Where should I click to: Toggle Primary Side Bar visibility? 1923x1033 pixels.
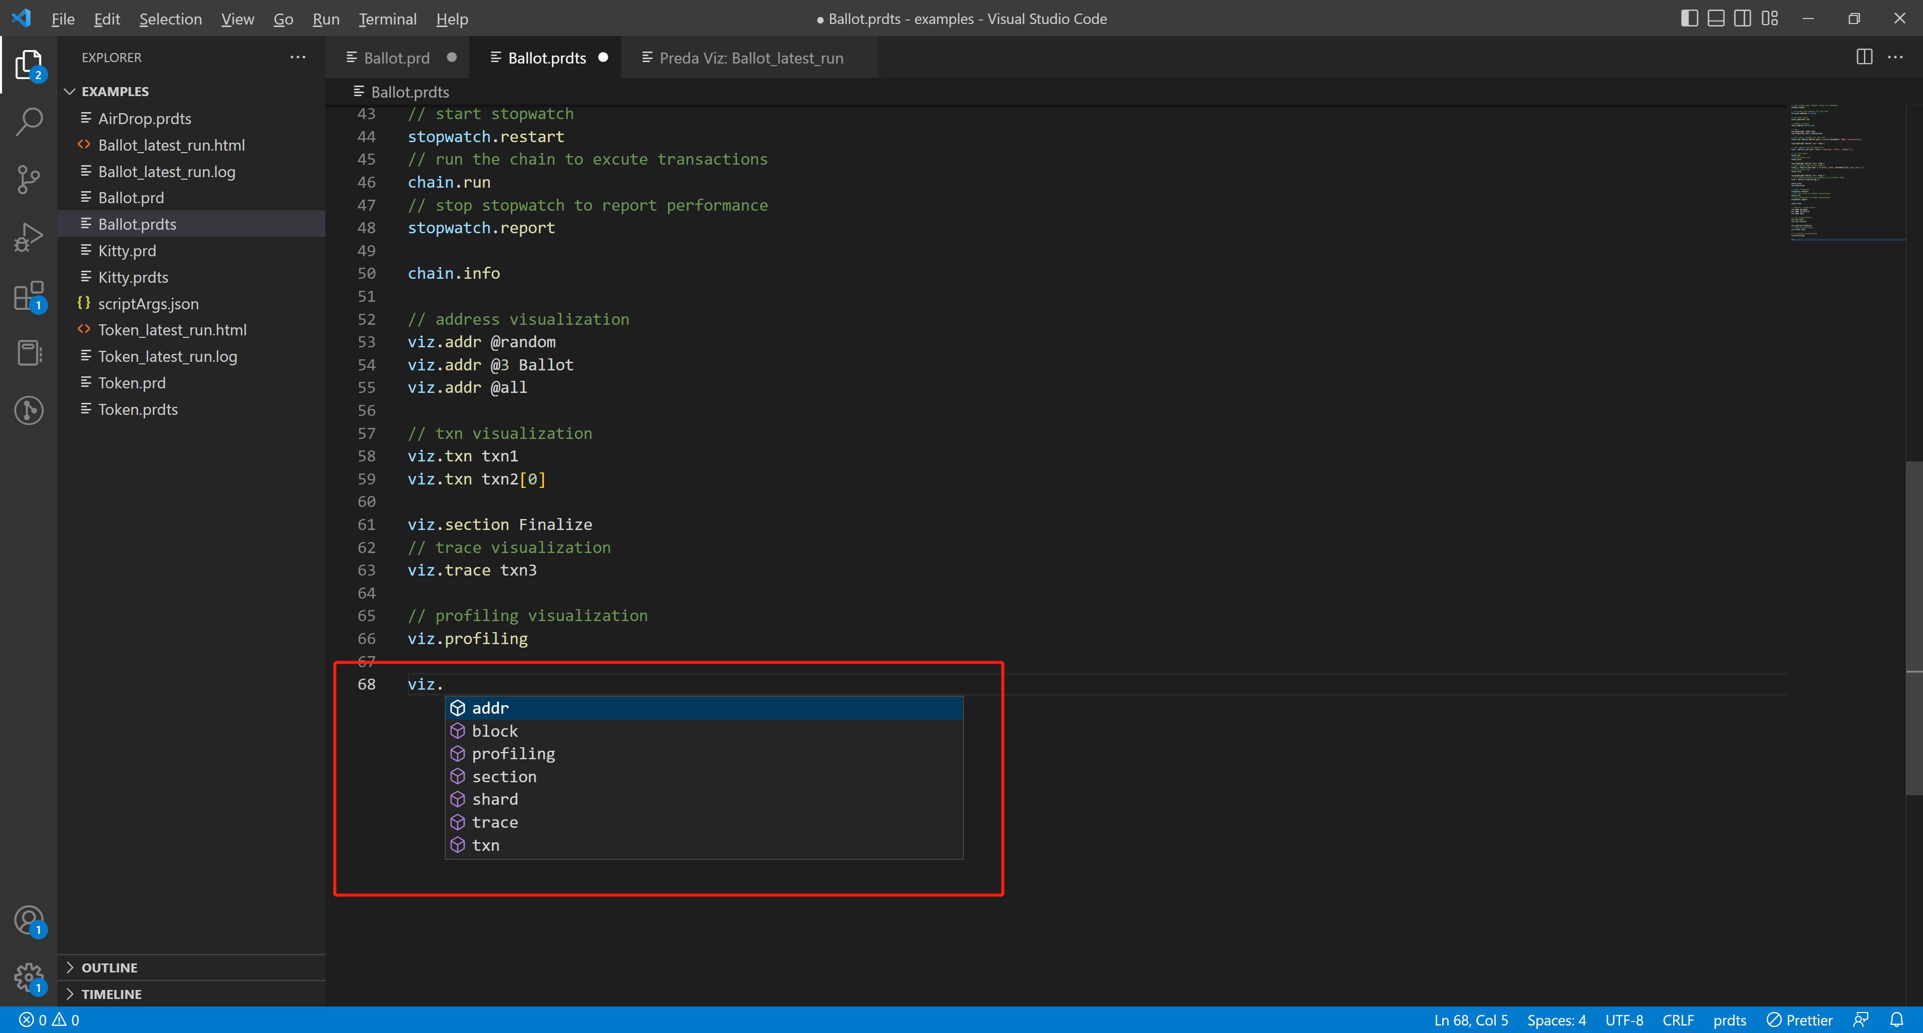(1689, 18)
